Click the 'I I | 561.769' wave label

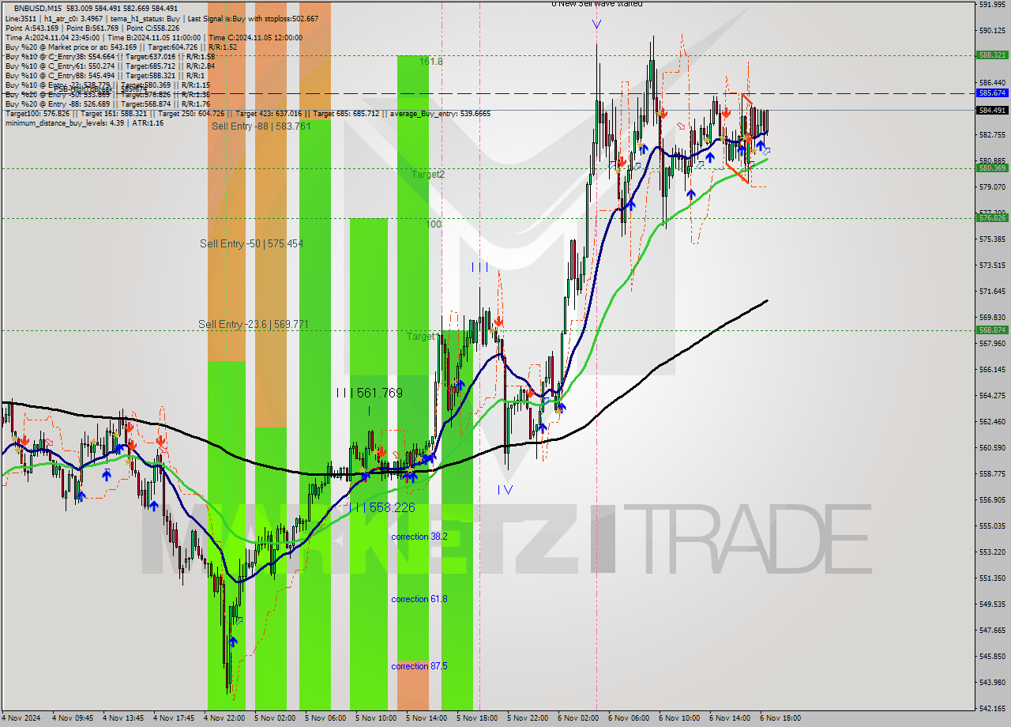369,393
